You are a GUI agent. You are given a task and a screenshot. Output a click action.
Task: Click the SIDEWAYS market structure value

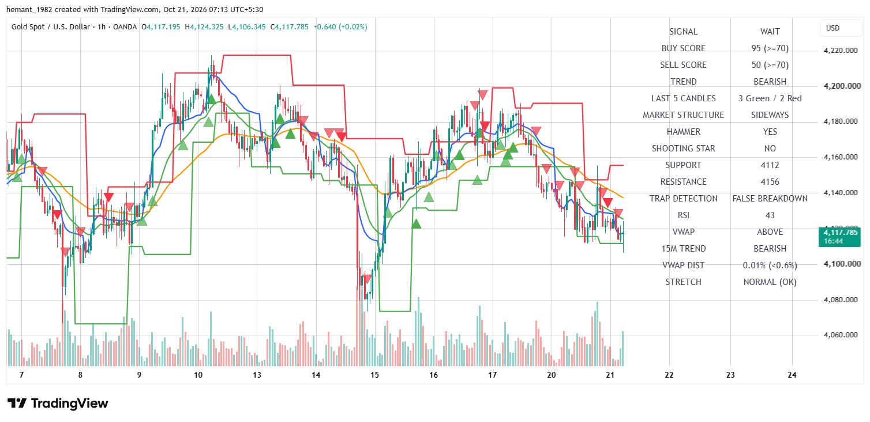click(x=770, y=115)
